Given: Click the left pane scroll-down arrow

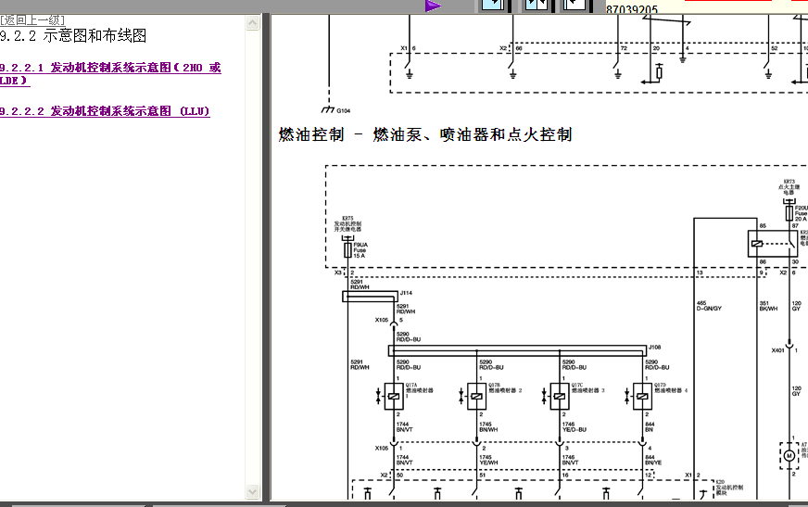Looking at the screenshot, I should coord(252,491).
